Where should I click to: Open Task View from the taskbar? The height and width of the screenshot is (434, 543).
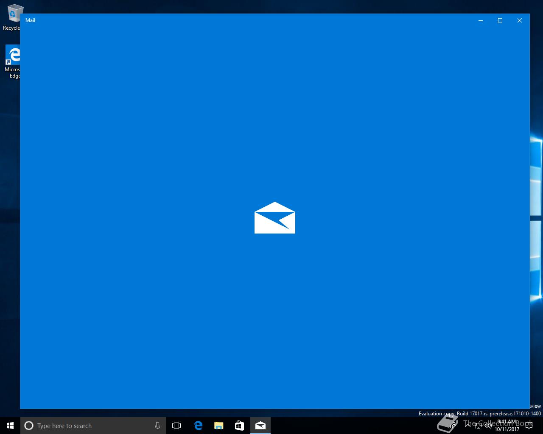click(176, 426)
